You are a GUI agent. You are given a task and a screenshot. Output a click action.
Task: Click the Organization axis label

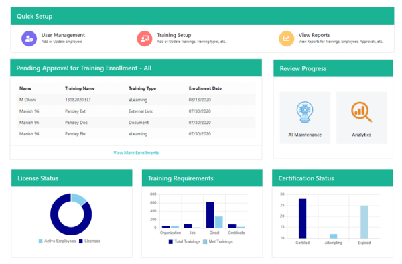point(170,233)
